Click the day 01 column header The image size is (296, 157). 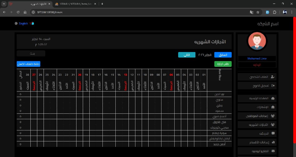(x=204, y=75)
